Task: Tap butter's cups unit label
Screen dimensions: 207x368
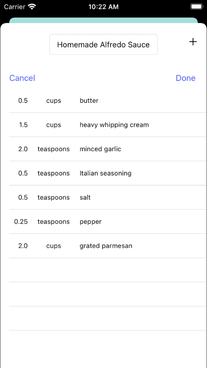Action: pyautogui.click(x=54, y=101)
